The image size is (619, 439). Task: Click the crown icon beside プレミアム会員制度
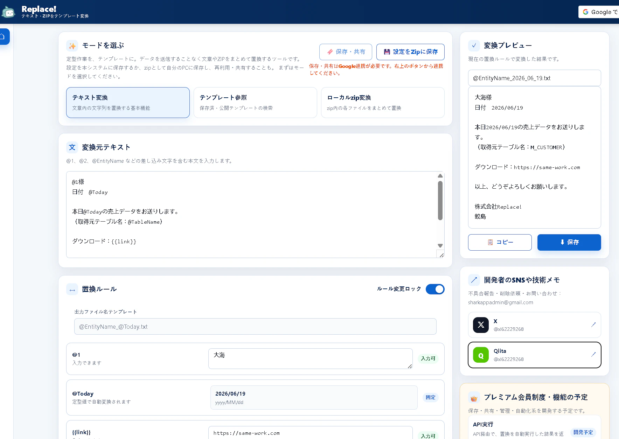(x=474, y=398)
